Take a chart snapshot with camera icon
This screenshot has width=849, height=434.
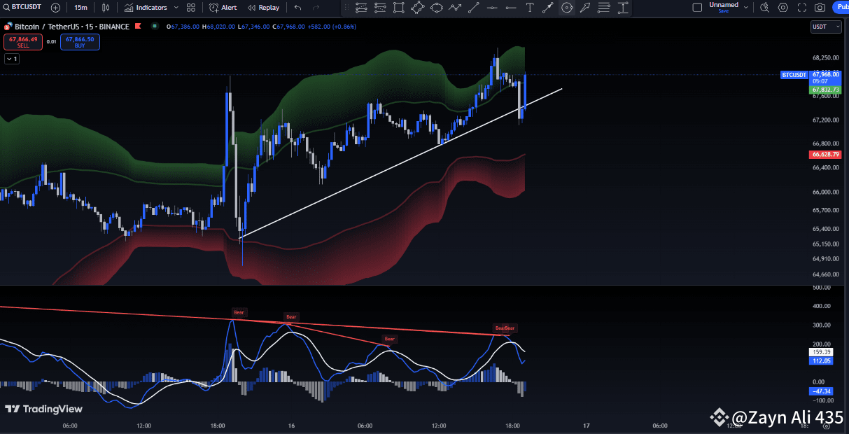tap(820, 8)
